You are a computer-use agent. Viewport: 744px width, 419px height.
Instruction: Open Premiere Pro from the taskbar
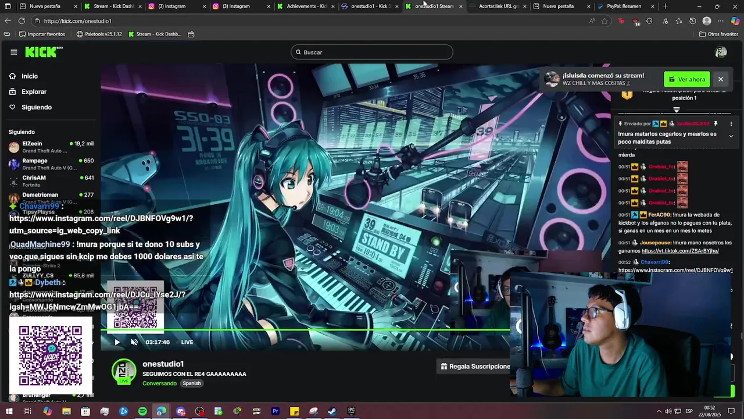276,411
